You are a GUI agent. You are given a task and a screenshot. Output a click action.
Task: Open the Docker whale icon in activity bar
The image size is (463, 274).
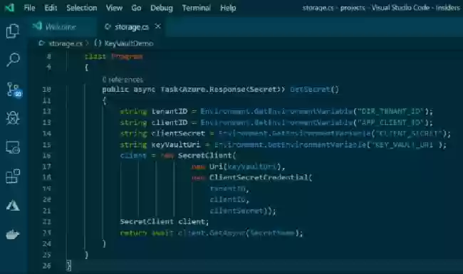[x=13, y=234]
